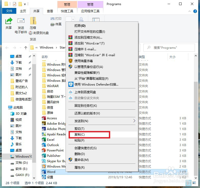The width and height of the screenshot is (200, 188).
Task: Switch to the 查看 ribbon tab
Action: coord(50,11)
